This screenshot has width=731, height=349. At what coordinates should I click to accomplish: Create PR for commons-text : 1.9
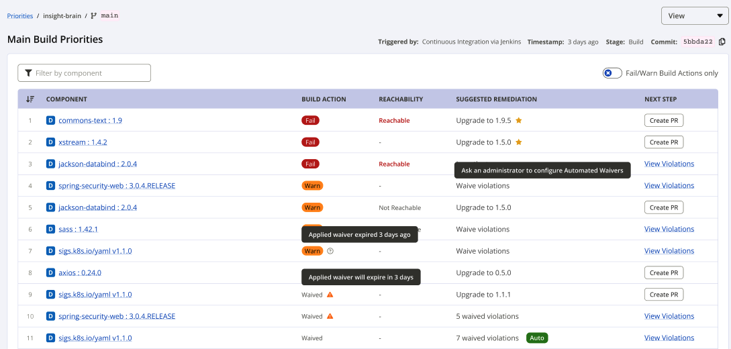[664, 120]
